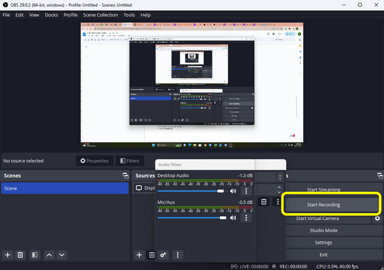The width and height of the screenshot is (384, 270).
Task: Select the Display capture source row
Action: pyautogui.click(x=144, y=188)
